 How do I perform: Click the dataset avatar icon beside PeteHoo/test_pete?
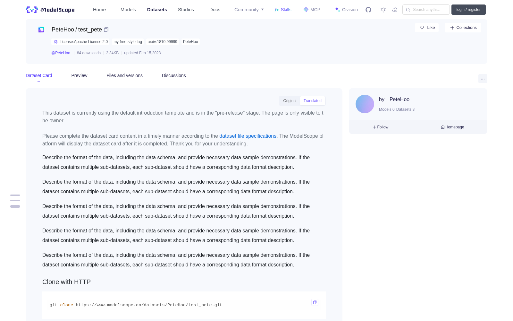tap(41, 30)
